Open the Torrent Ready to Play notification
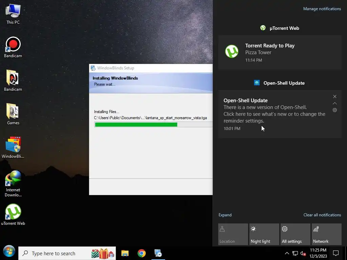 [x=280, y=52]
